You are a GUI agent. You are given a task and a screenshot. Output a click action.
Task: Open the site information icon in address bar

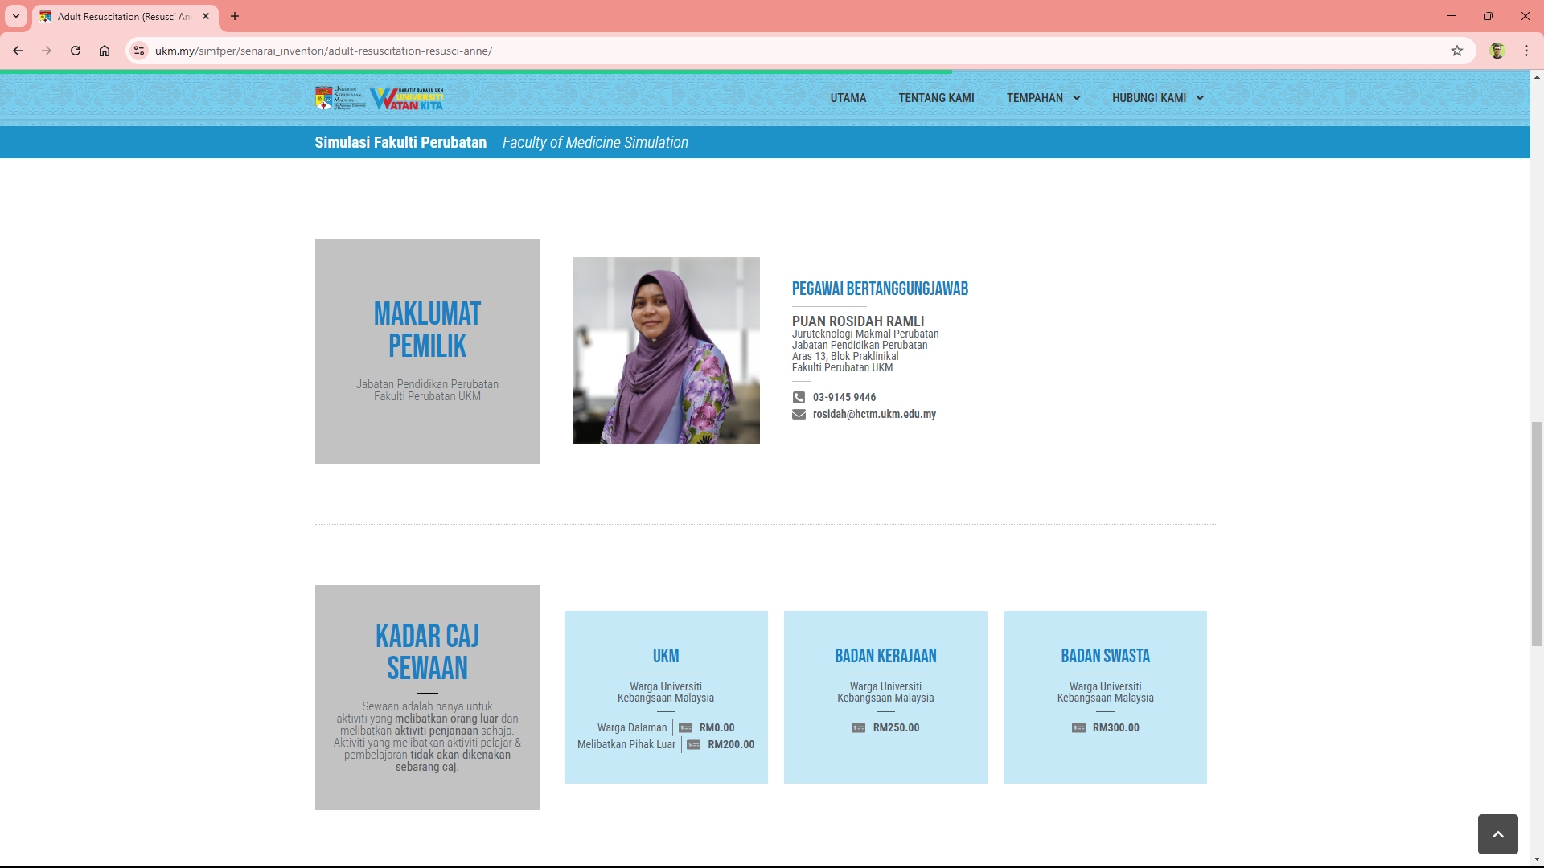pos(139,51)
